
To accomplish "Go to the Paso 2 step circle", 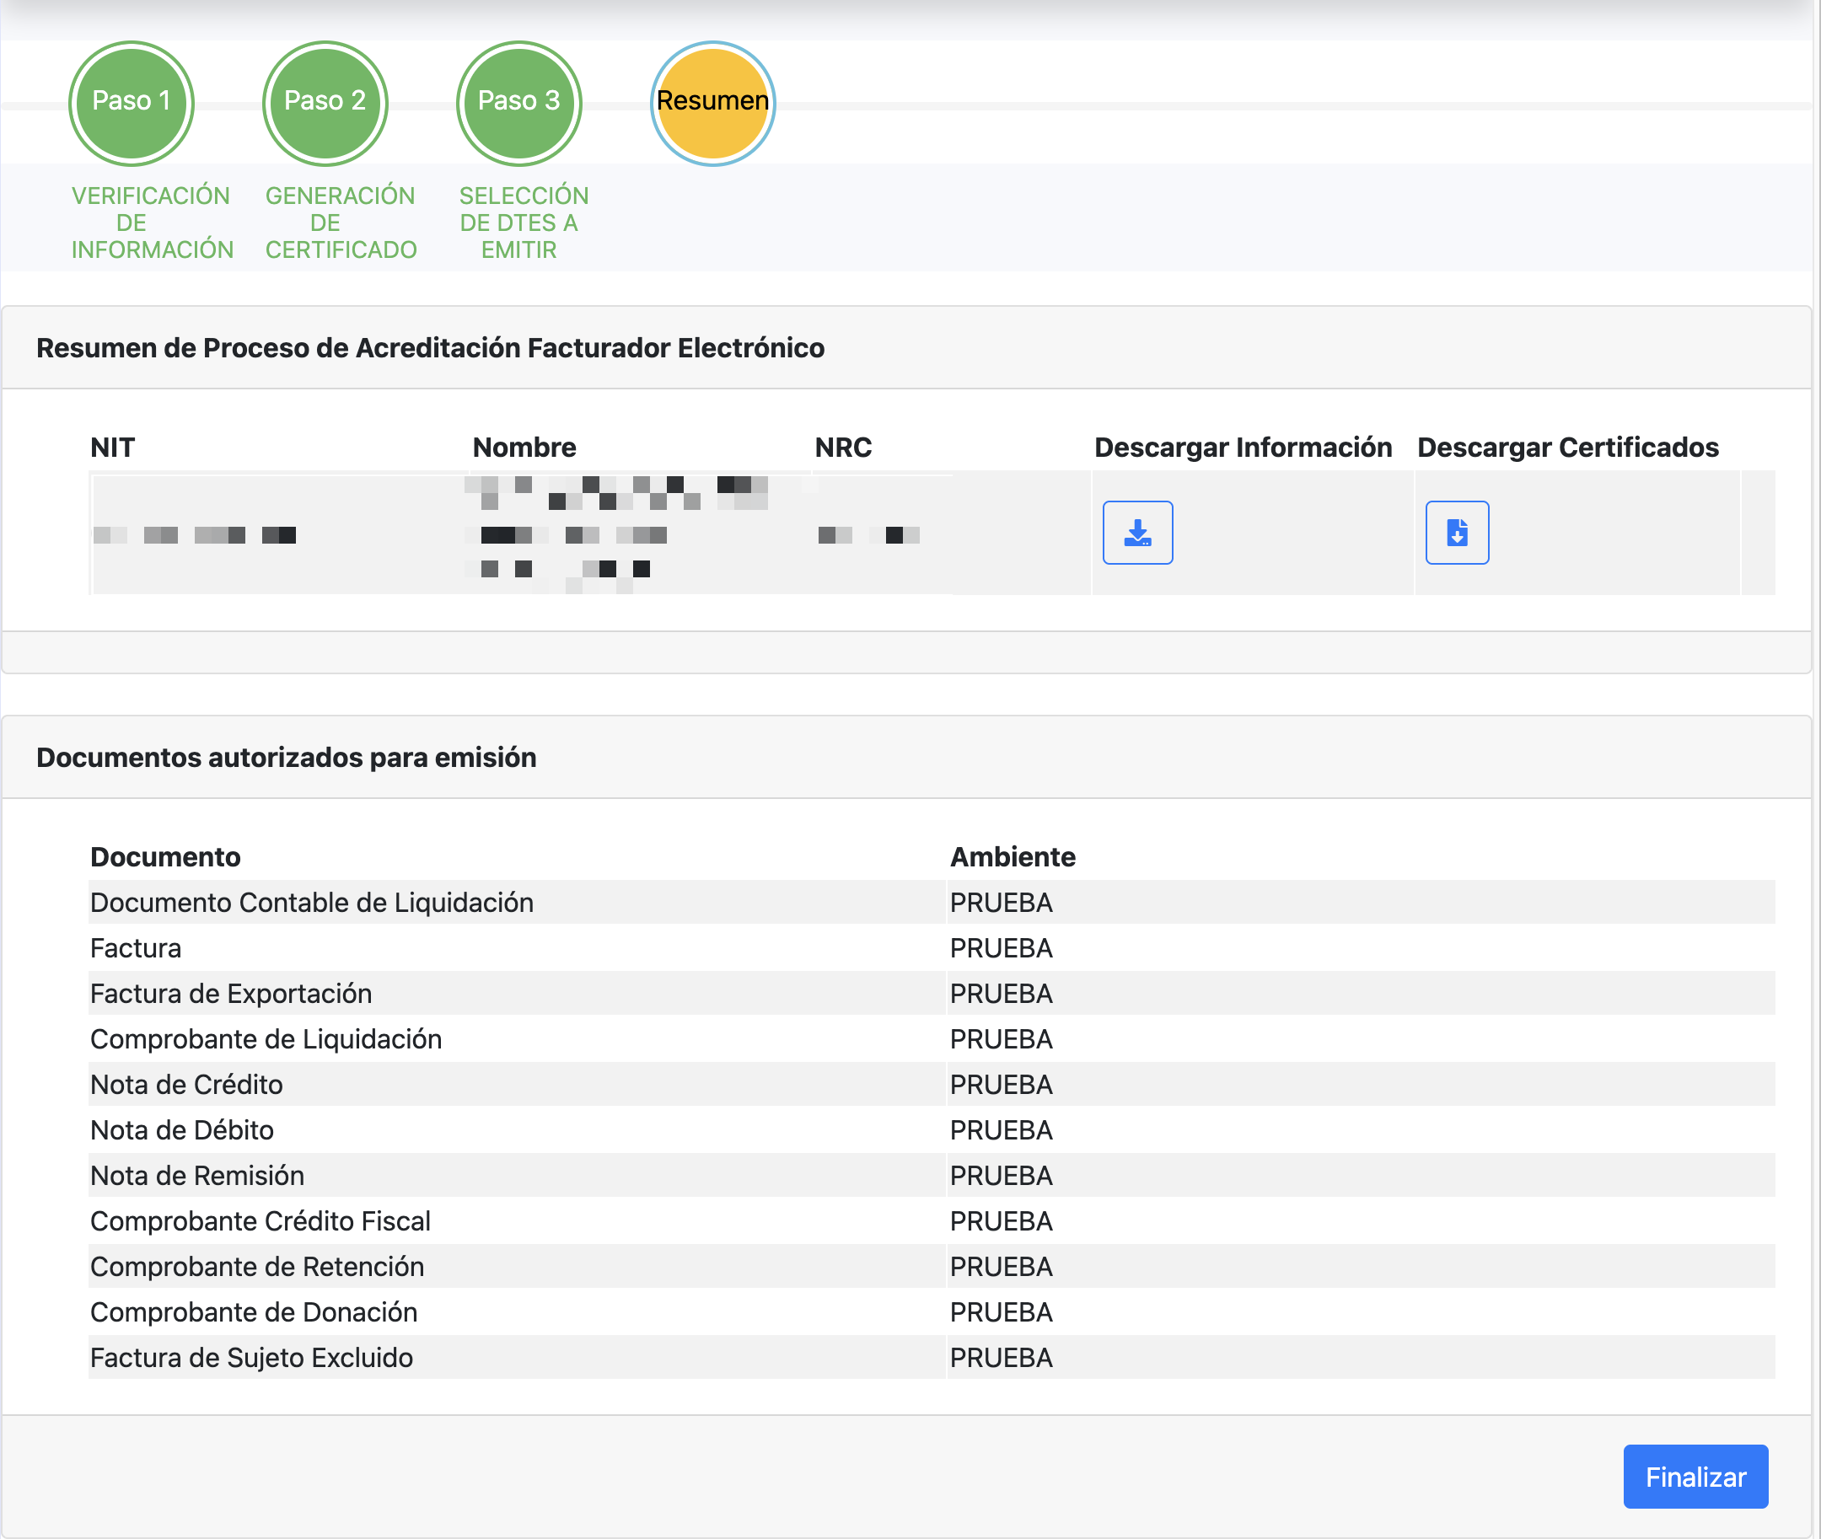I will (x=325, y=102).
